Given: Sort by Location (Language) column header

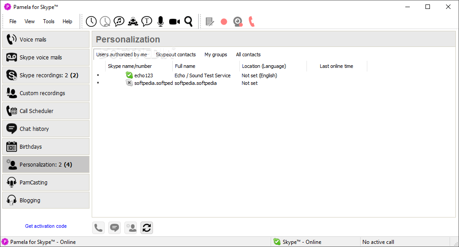Looking at the screenshot, I should pyautogui.click(x=273, y=66).
